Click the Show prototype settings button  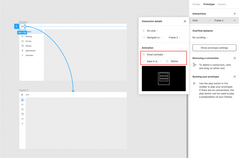214,48
